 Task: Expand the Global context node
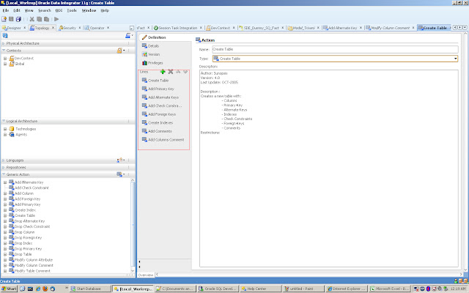[5, 64]
